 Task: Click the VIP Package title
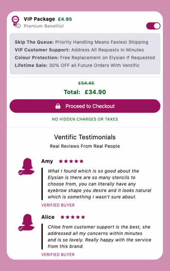tap(39, 19)
